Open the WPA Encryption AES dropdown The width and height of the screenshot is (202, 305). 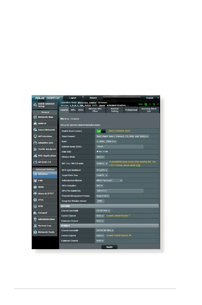[x=99, y=186]
